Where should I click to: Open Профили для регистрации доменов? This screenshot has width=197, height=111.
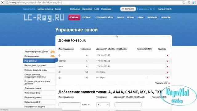click(37, 82)
